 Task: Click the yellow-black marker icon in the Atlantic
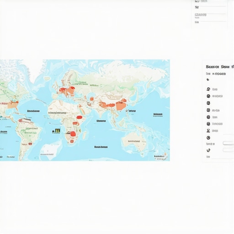tap(58, 131)
